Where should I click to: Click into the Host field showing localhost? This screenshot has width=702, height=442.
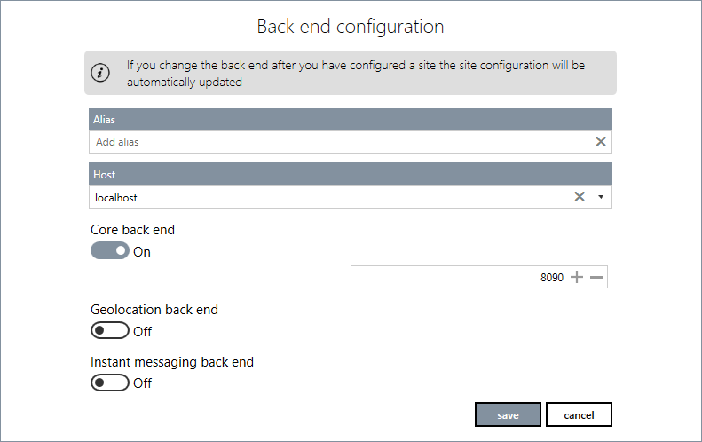(328, 197)
